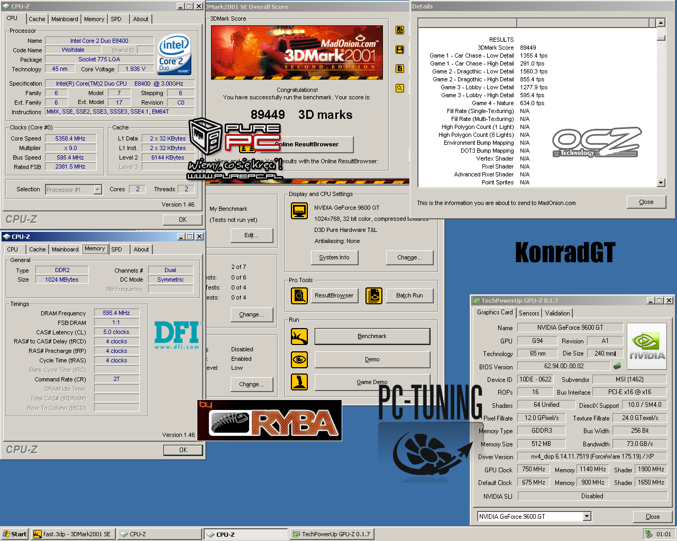
Task: Click the Core Speed value 5358.4 MHz
Action: pyautogui.click(x=70, y=138)
